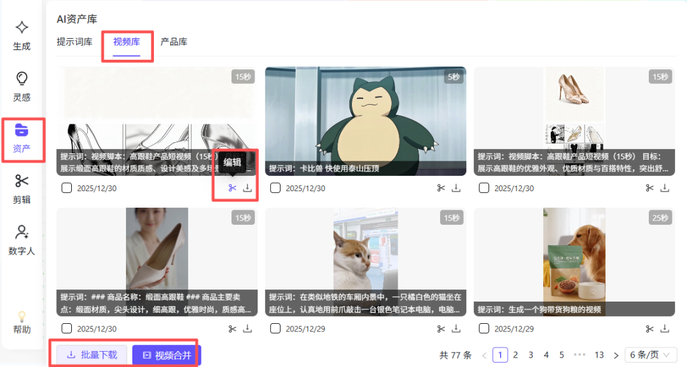687x367 pixels.
Task: Switch to the 产品库 tab
Action: tap(174, 42)
